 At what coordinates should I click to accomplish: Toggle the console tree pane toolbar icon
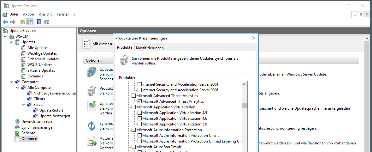pos(30,22)
